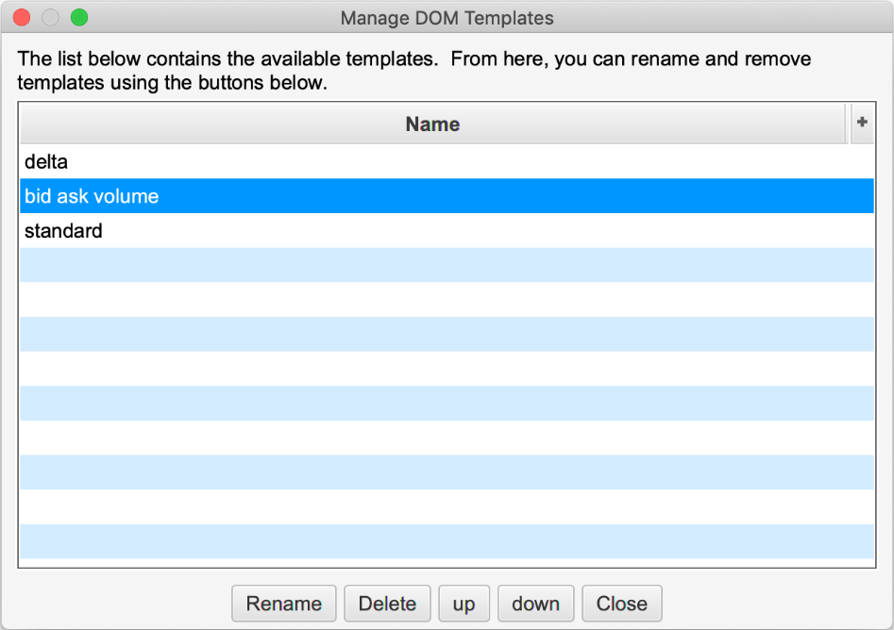Sort templates by the Name column header

tap(432, 124)
